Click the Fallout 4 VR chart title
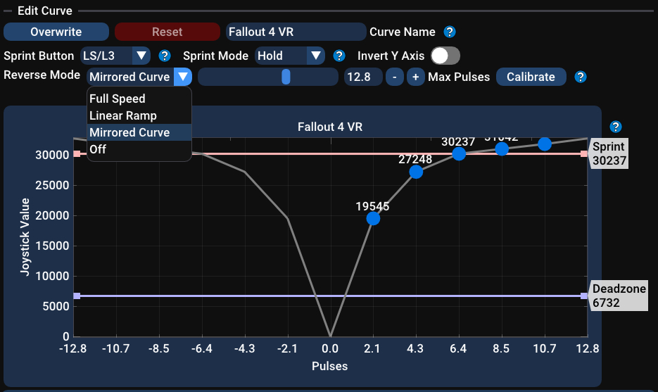The image size is (658, 392). click(x=330, y=127)
